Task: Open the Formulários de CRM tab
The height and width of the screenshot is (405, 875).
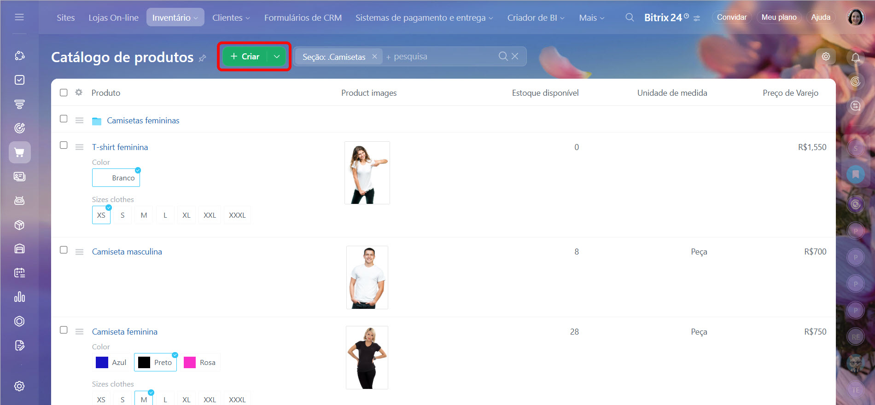Action: click(303, 17)
